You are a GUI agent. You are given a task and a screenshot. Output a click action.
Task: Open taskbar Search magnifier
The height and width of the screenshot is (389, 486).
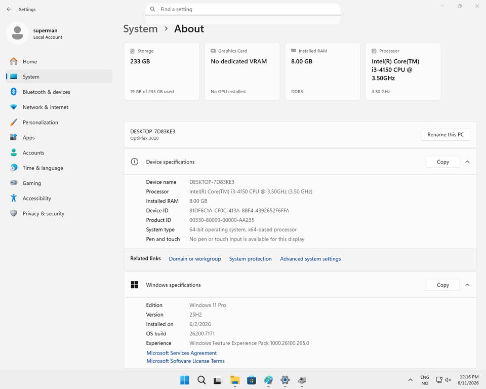click(x=201, y=380)
